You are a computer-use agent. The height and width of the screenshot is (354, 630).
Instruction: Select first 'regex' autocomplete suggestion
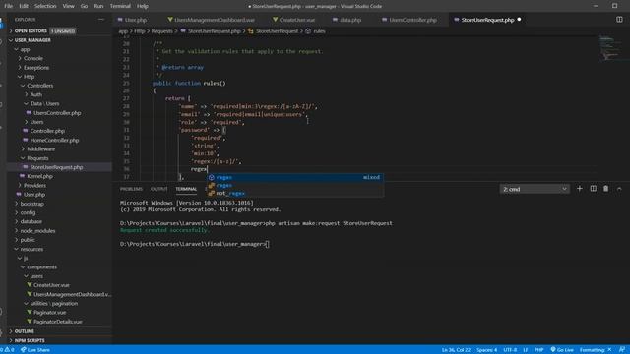pyautogui.click(x=295, y=177)
